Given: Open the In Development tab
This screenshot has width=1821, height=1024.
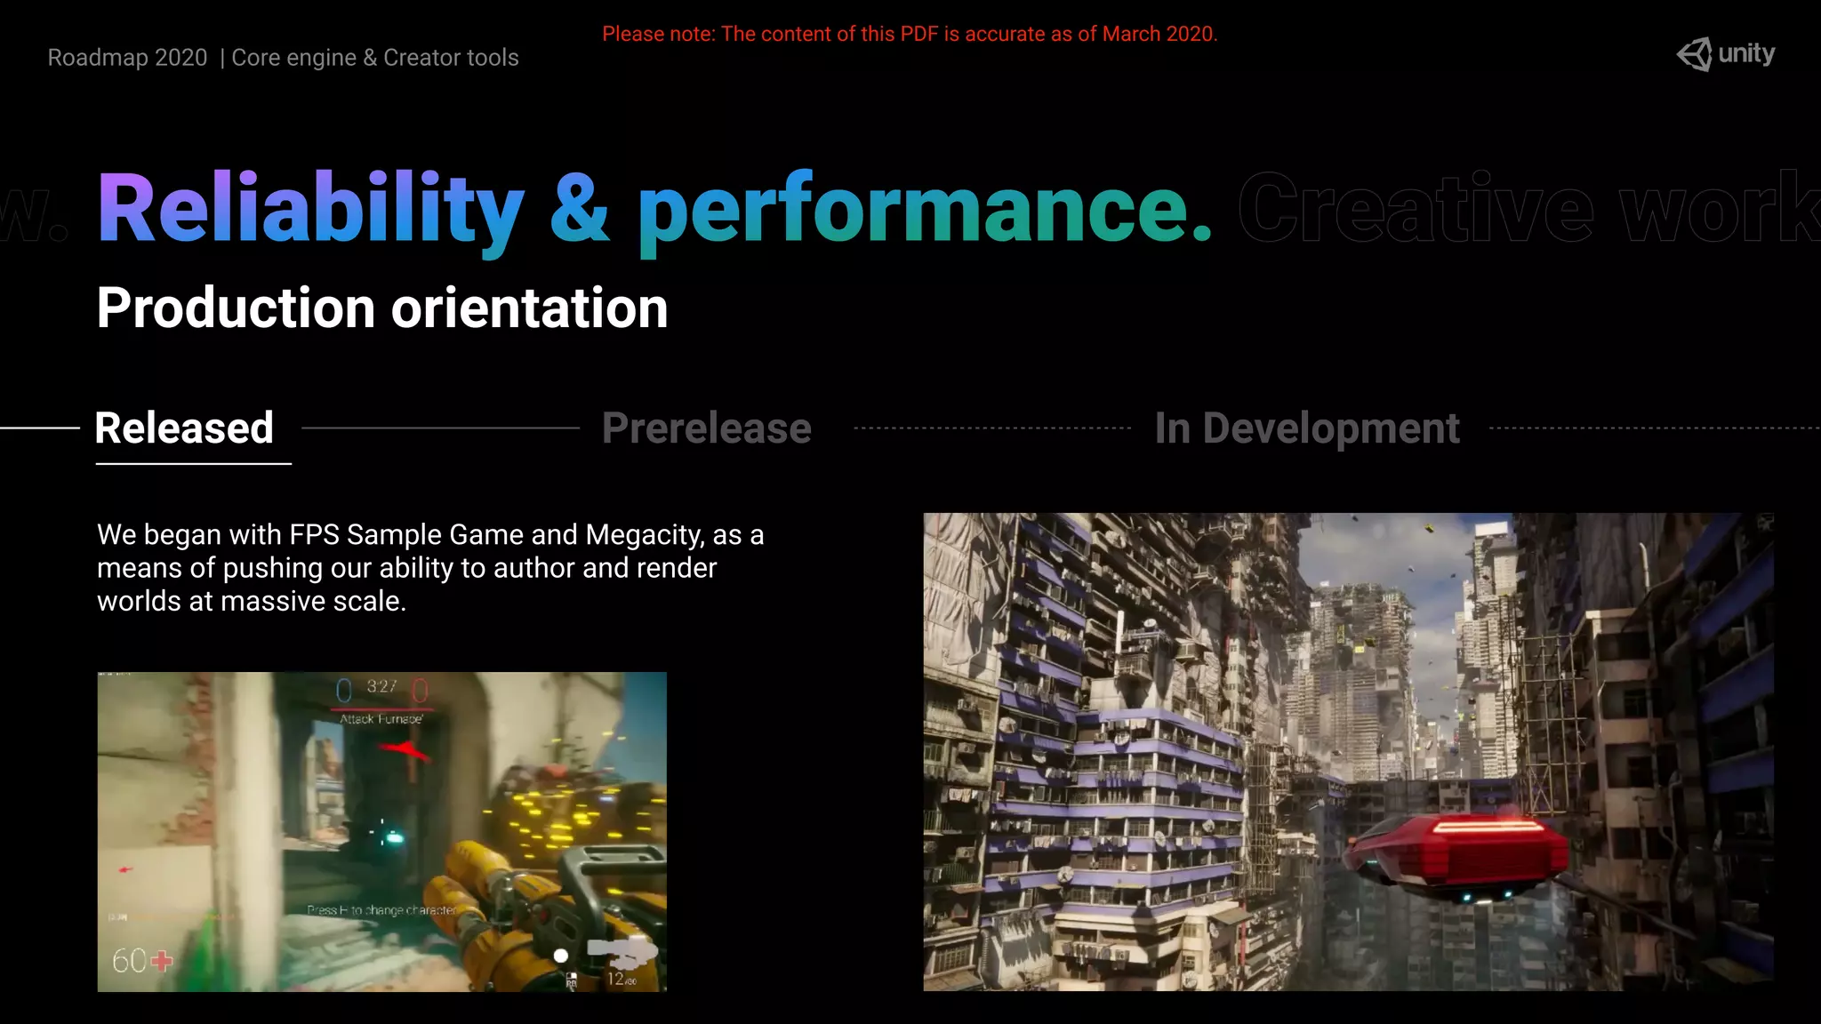Looking at the screenshot, I should click(1307, 428).
